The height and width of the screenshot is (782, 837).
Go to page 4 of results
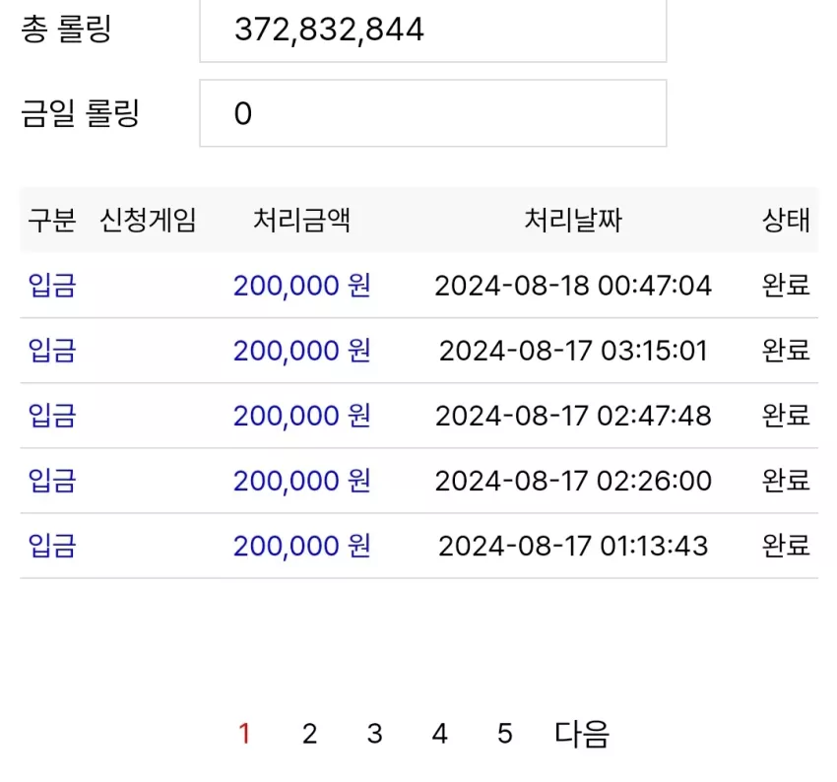439,734
